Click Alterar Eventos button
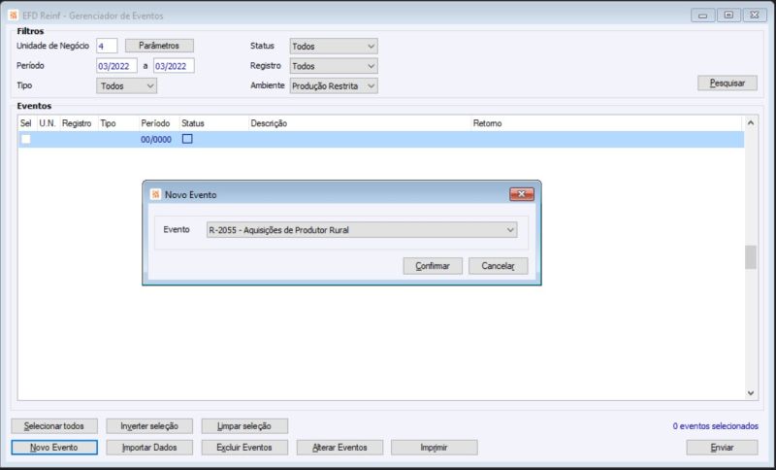 coord(339,448)
